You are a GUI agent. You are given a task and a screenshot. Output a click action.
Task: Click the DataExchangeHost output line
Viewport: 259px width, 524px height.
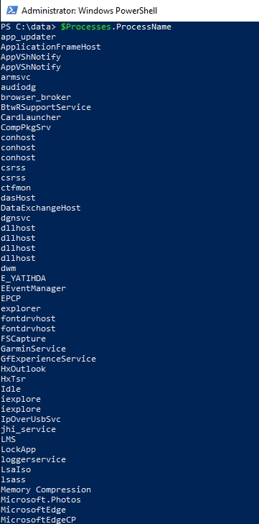click(41, 208)
